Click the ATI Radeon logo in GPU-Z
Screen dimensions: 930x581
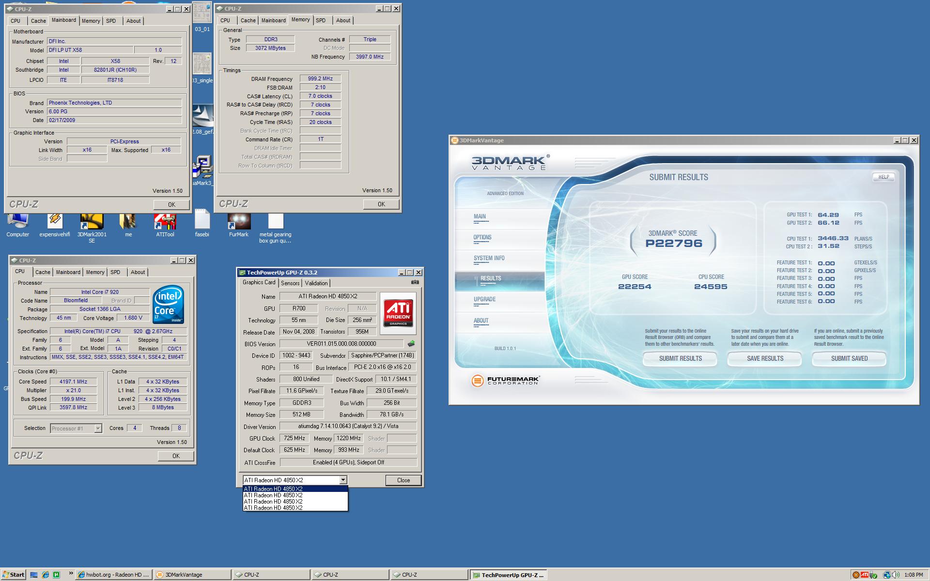(x=398, y=313)
